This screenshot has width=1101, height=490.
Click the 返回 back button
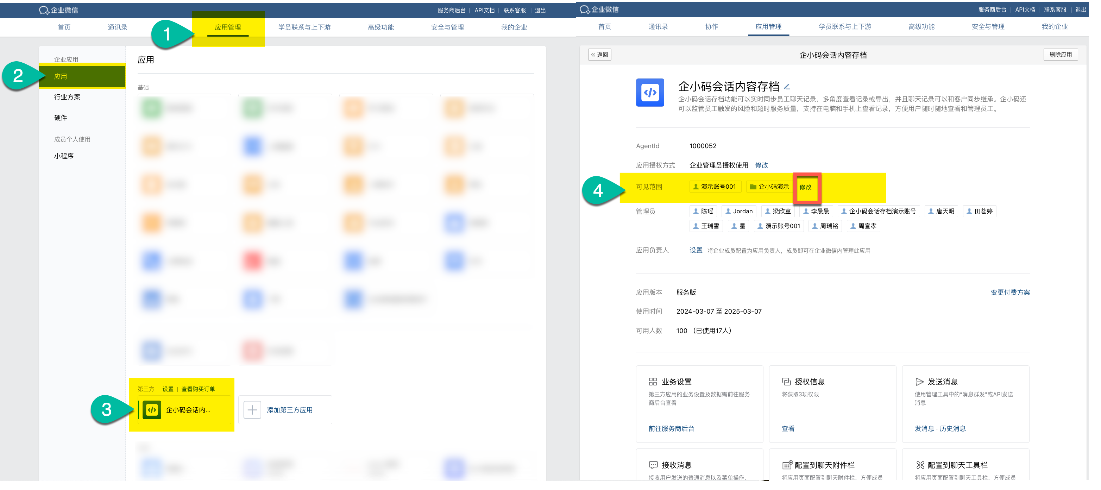coord(599,55)
